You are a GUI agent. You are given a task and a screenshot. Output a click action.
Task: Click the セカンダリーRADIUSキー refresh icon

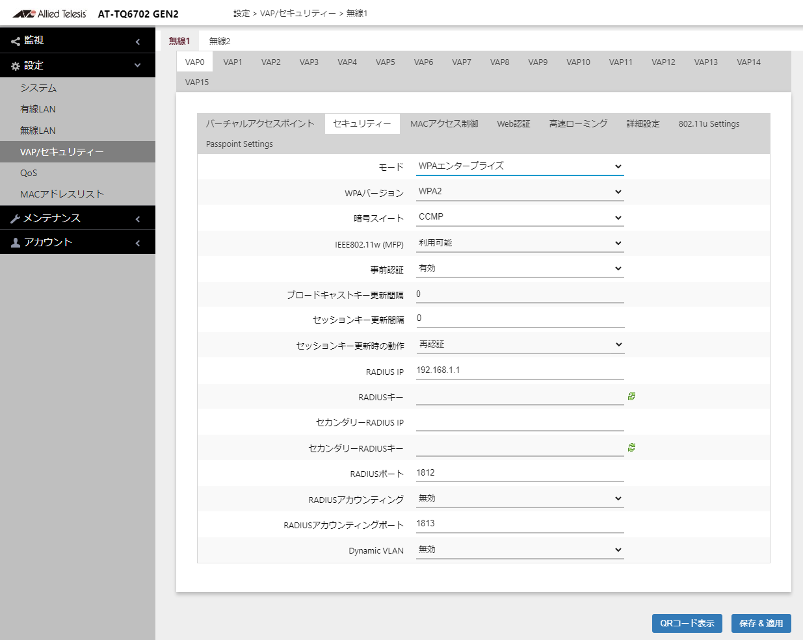point(631,447)
